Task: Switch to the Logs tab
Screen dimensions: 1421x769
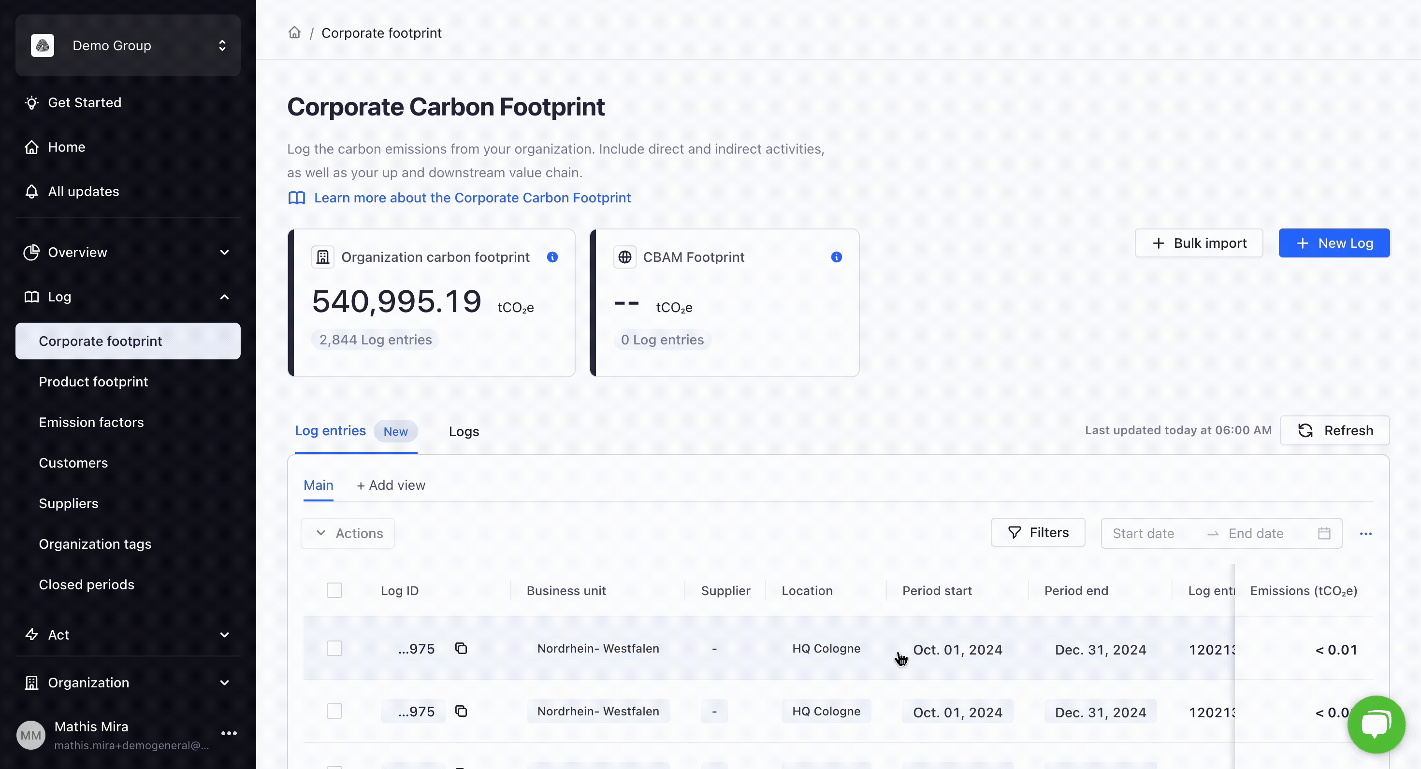Action: (x=464, y=431)
